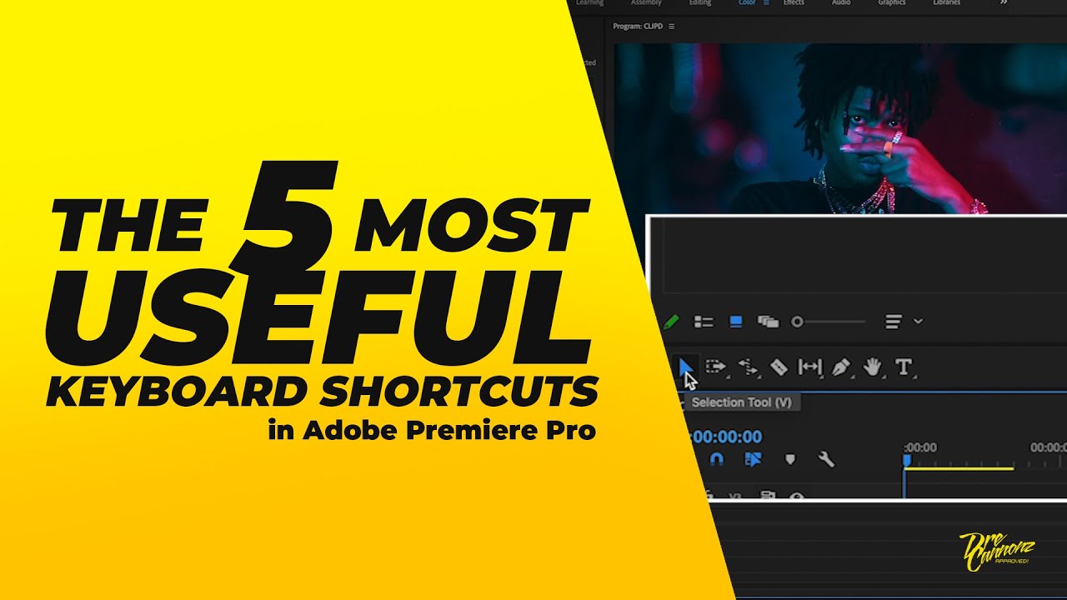Open the Sort Icons menu
This screenshot has height=600, width=1067.
pos(894,321)
